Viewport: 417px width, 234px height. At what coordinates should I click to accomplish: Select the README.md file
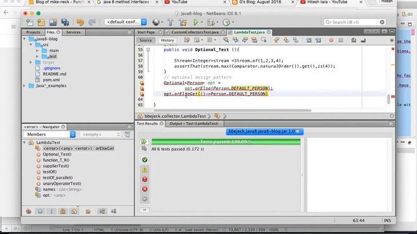(54, 74)
